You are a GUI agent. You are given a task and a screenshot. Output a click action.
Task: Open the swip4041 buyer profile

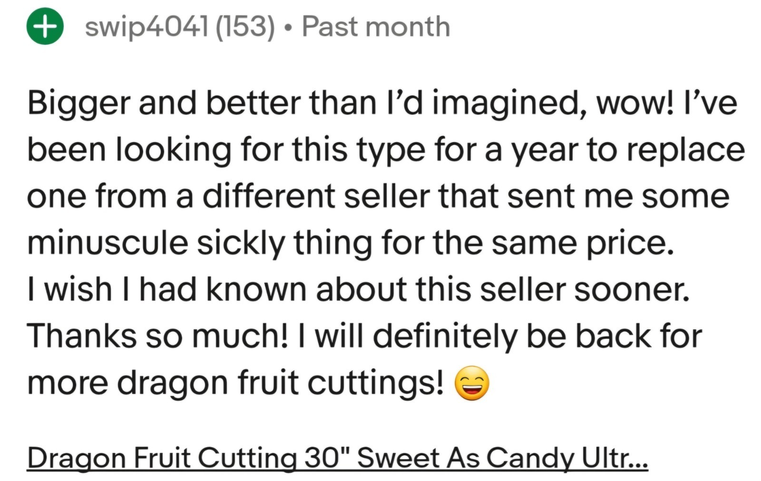[146, 27]
